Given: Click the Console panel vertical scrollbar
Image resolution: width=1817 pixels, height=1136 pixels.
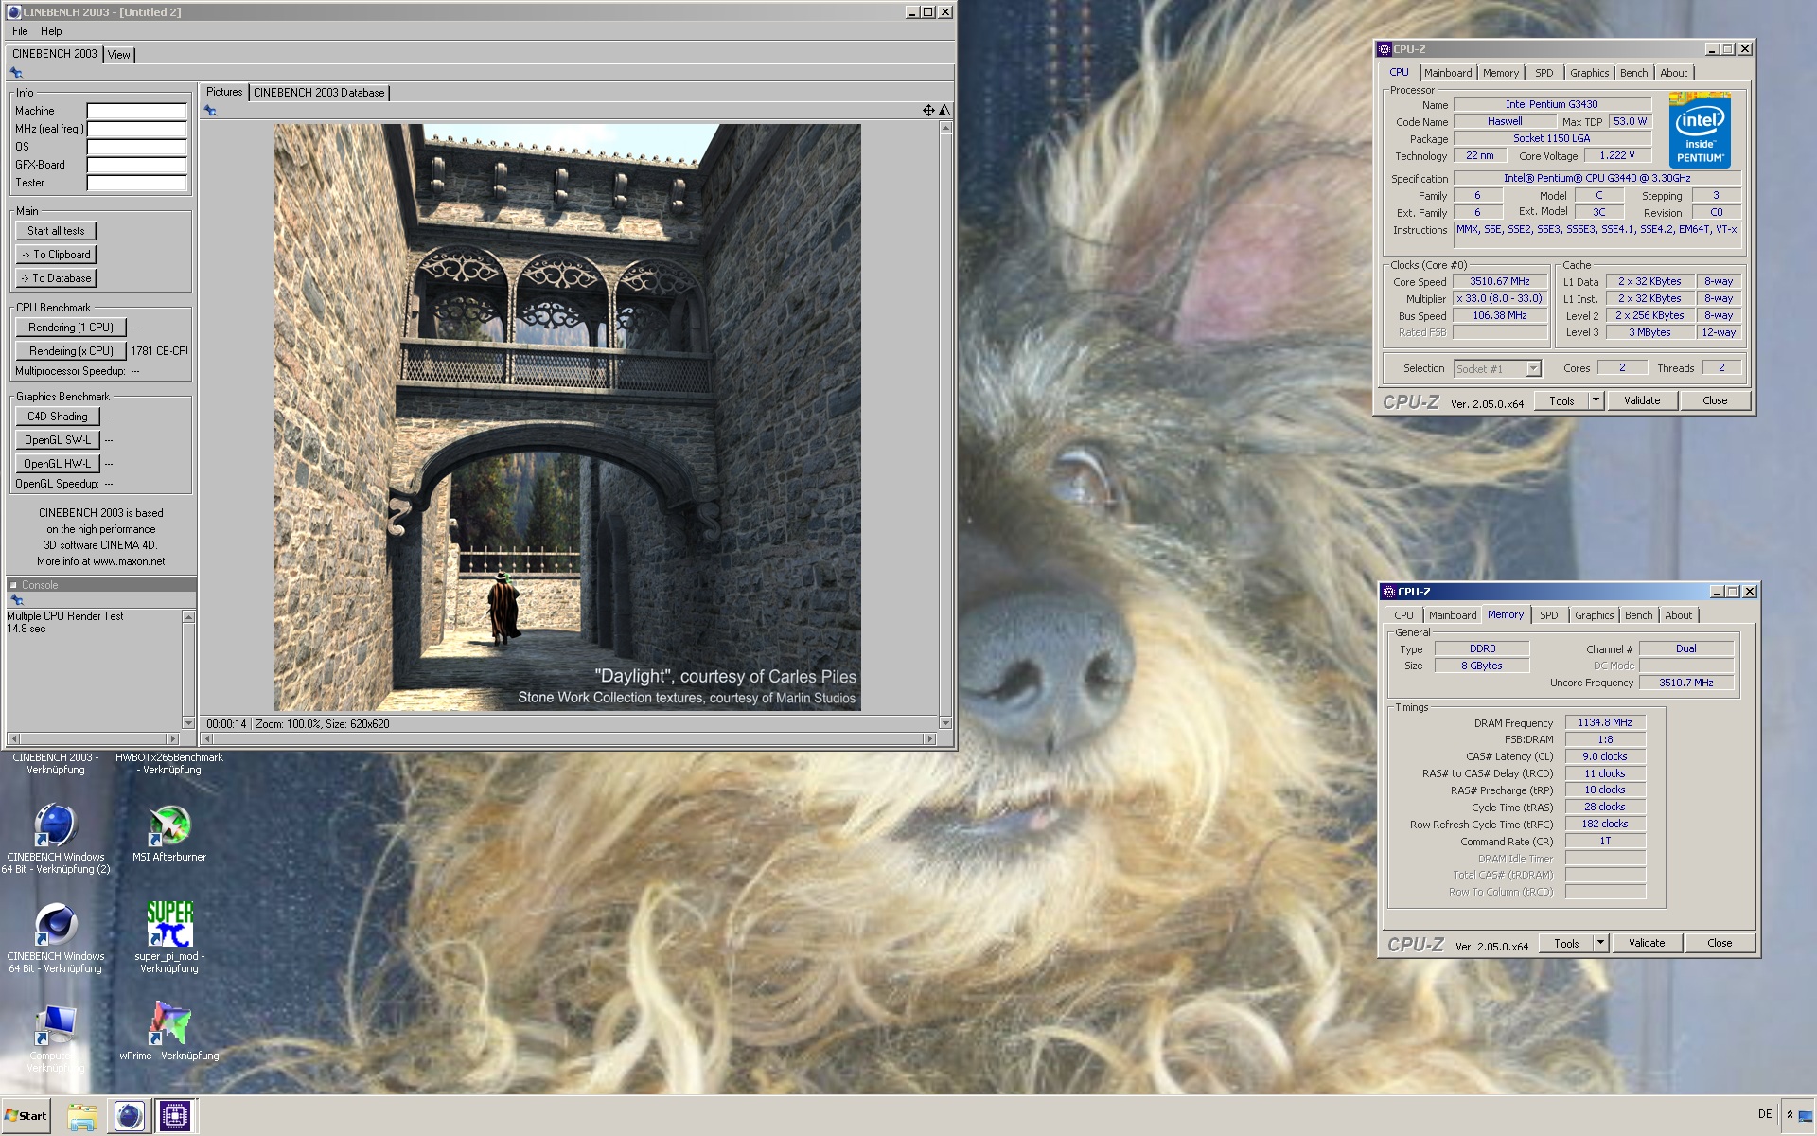Looking at the screenshot, I should pyautogui.click(x=188, y=669).
